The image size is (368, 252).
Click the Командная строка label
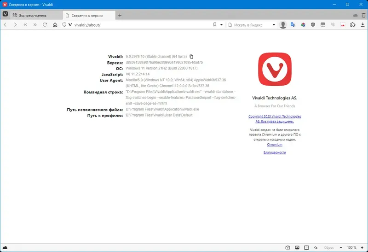tap(103, 92)
